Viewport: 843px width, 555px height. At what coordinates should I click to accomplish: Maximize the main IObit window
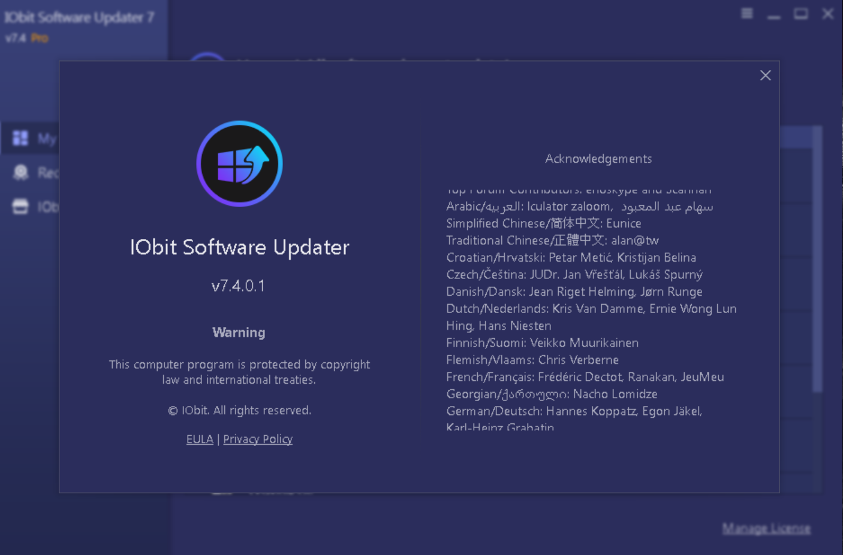coord(801,13)
